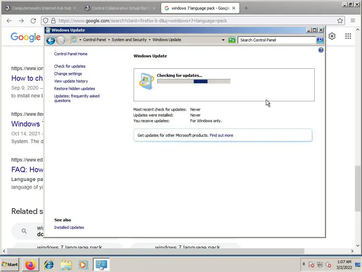Expand arrow before Control Panel breadcrumb
Viewport: 362px width, 272px height.
point(80,40)
